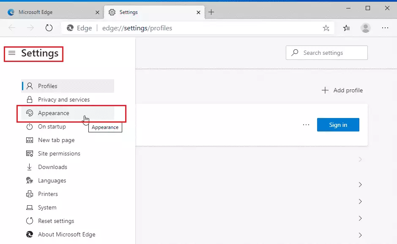
Task: Open a new tab with plus button
Action: (x=211, y=12)
